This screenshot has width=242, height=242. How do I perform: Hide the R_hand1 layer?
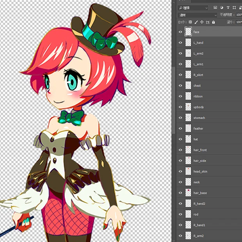pyautogui.click(x=180, y=225)
